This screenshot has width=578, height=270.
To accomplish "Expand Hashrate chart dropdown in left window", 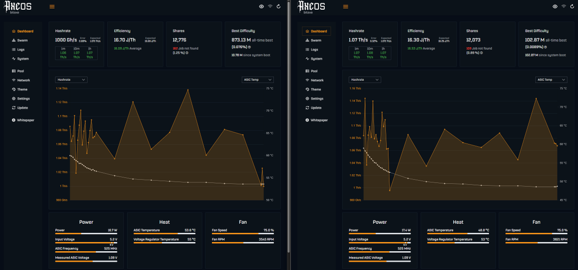I will coord(71,79).
